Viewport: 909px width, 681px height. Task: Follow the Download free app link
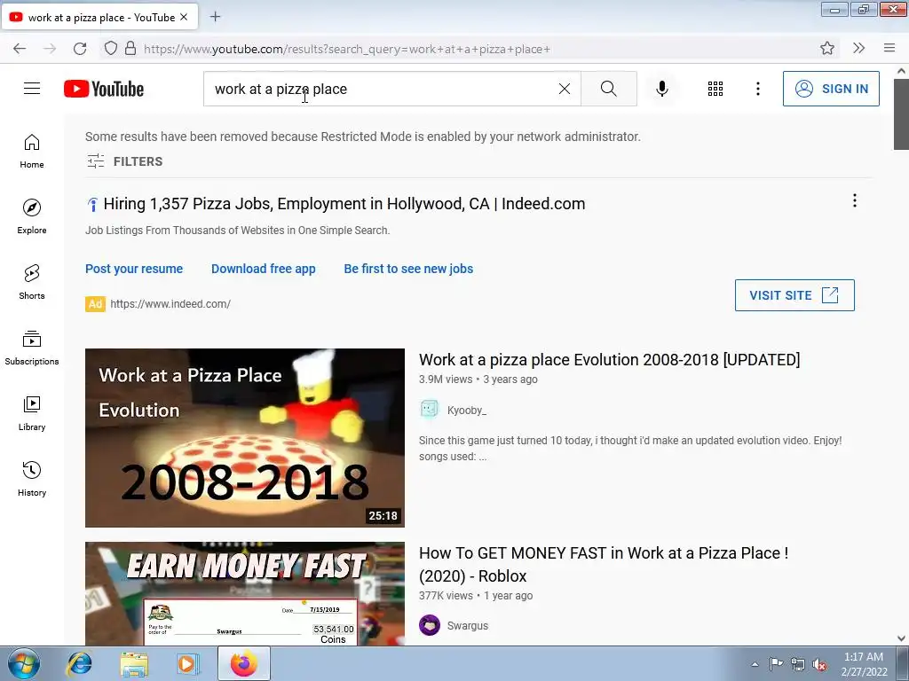[x=263, y=269]
